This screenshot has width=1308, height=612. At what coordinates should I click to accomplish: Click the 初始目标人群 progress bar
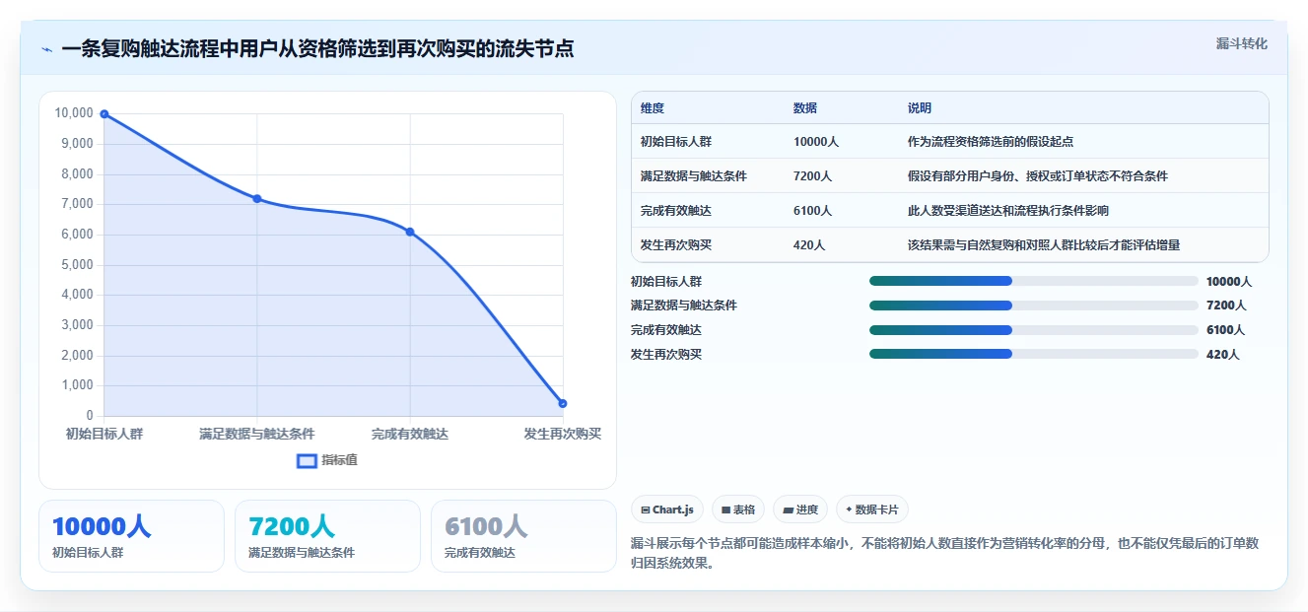pos(1033,281)
